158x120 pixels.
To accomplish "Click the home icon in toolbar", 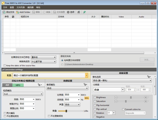I will click(x=78, y=12).
